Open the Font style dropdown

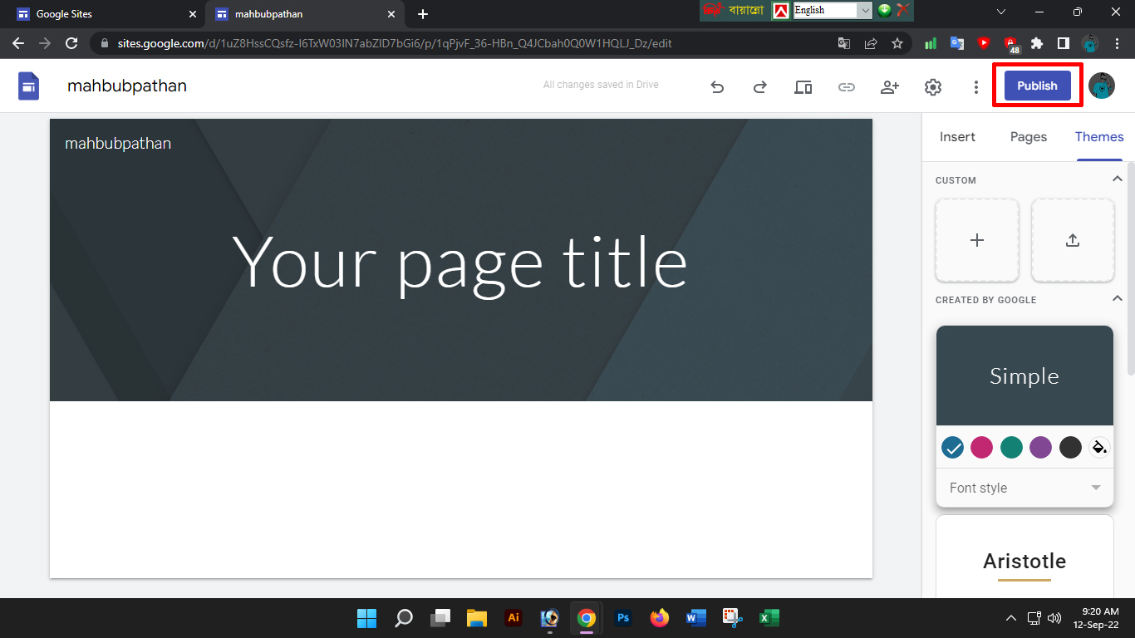pos(1024,488)
